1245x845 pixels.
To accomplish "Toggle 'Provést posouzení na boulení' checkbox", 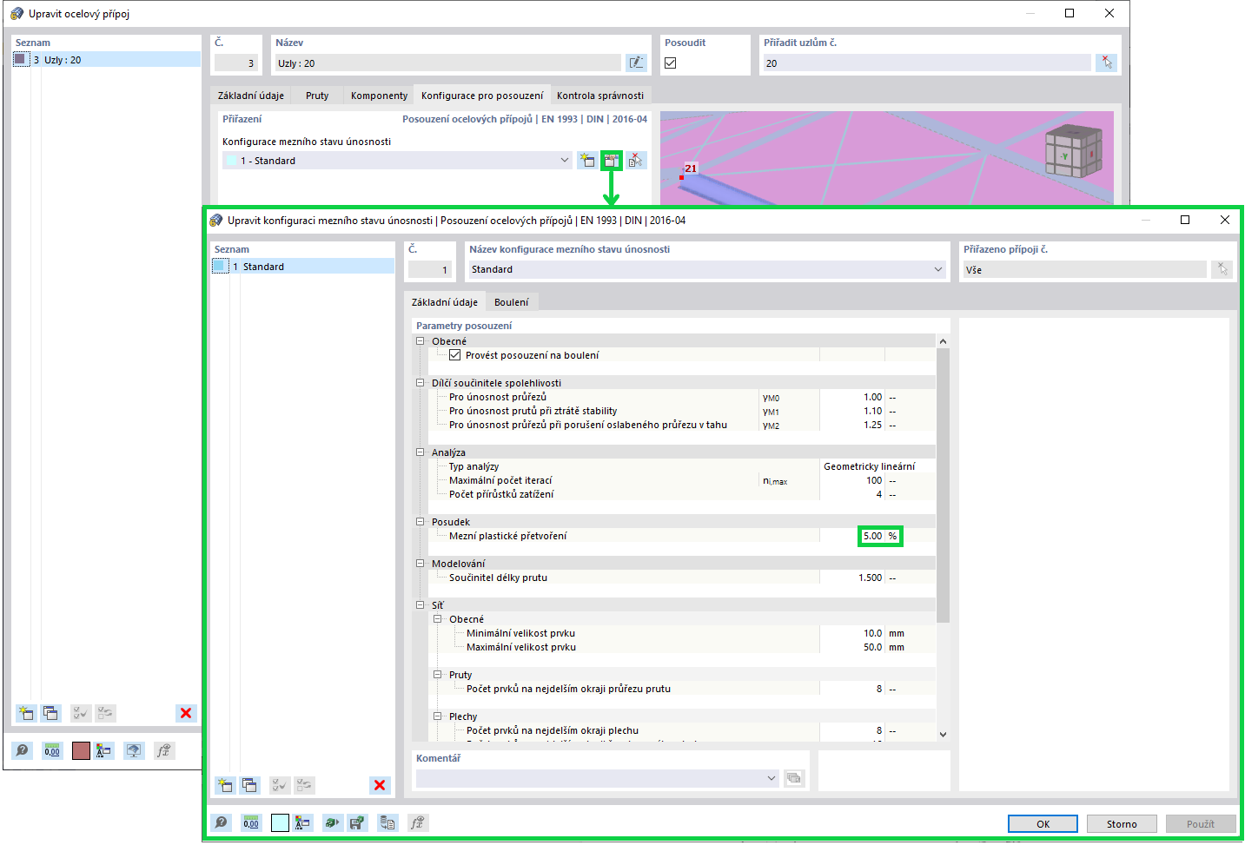I will pyautogui.click(x=454, y=355).
